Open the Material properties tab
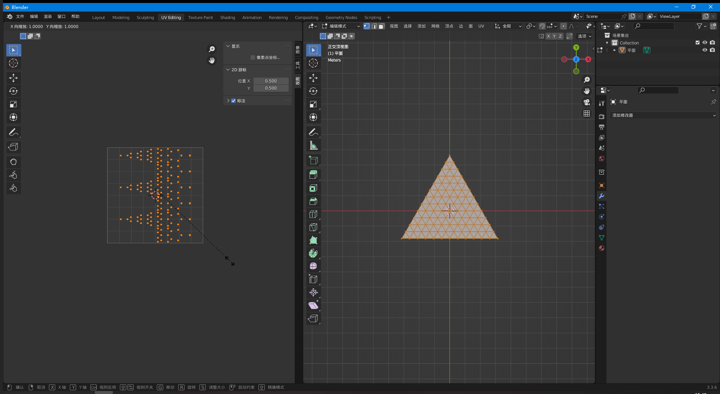Image resolution: width=720 pixels, height=394 pixels. point(601,248)
